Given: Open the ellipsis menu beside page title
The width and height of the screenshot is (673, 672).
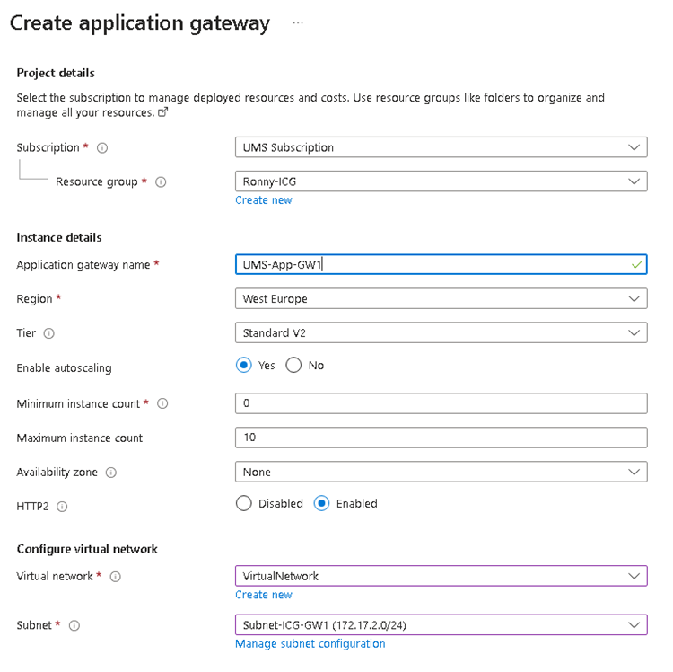Looking at the screenshot, I should click(298, 23).
